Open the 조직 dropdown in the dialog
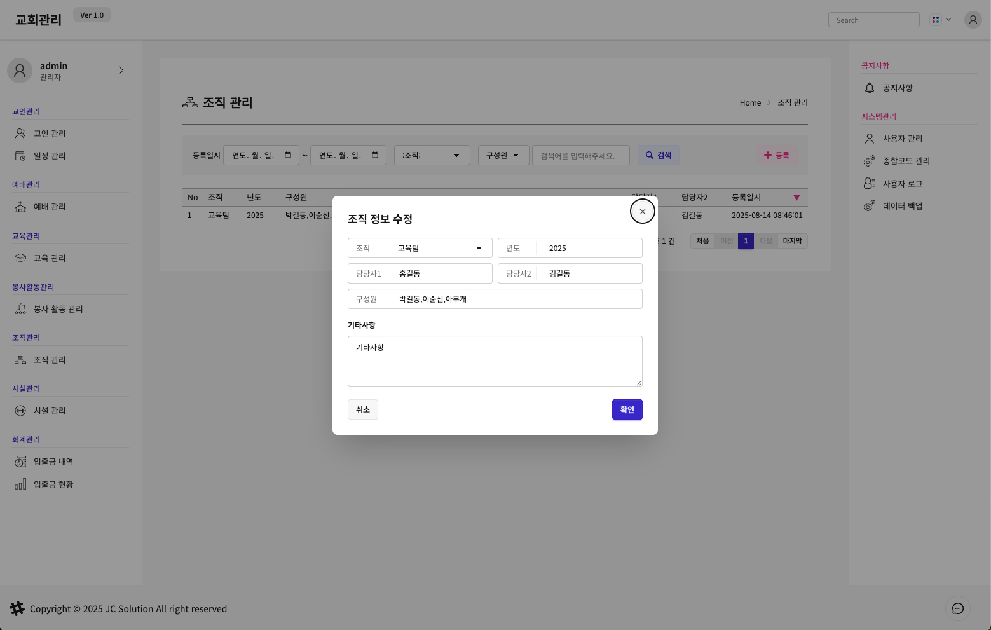 pos(439,248)
